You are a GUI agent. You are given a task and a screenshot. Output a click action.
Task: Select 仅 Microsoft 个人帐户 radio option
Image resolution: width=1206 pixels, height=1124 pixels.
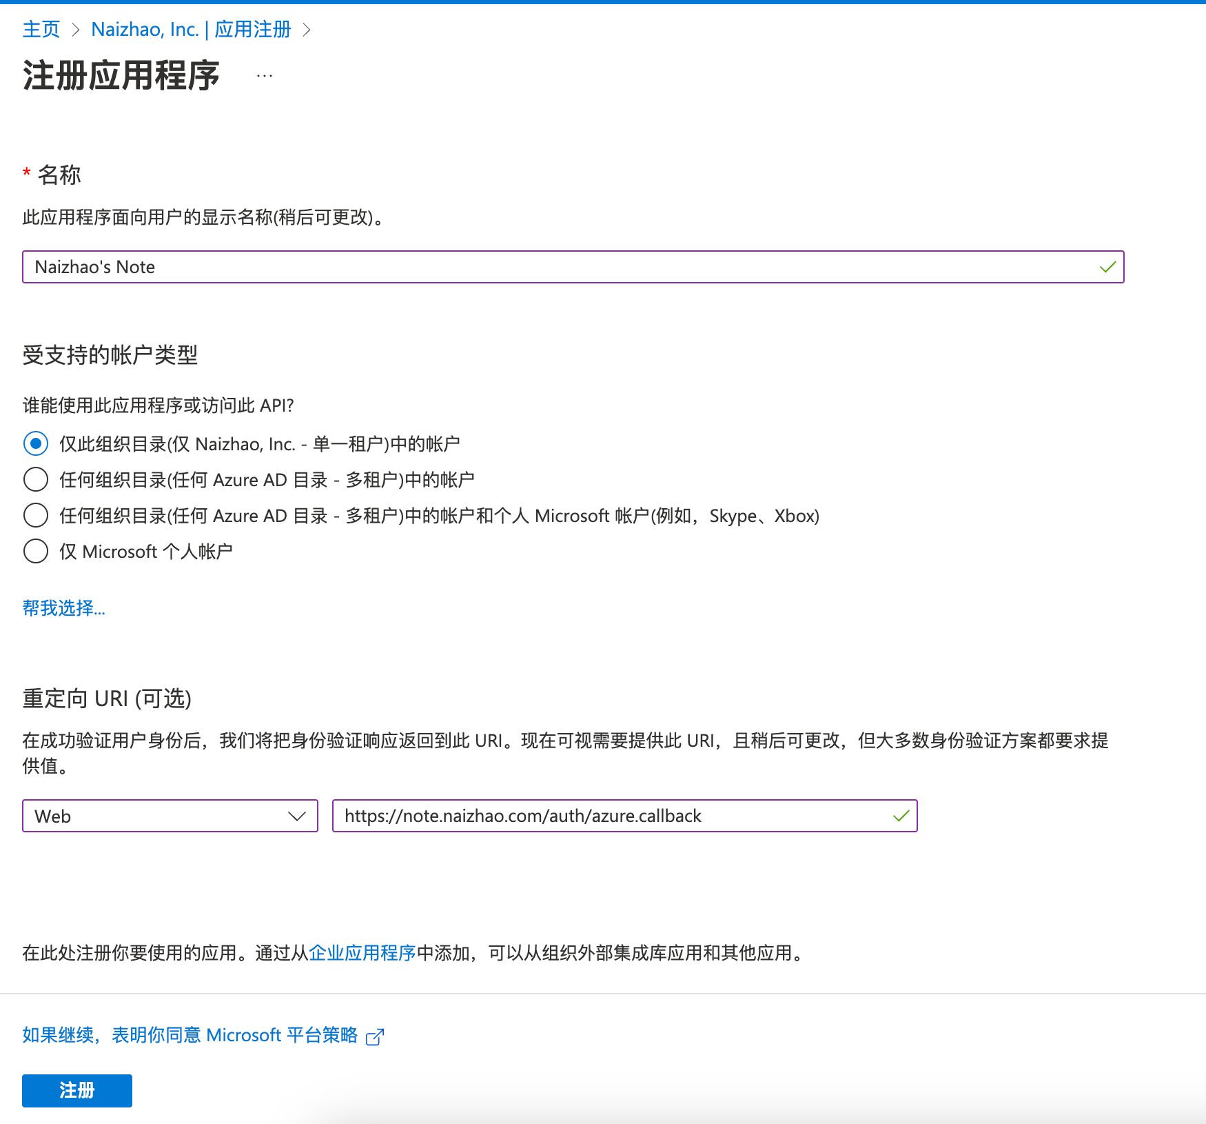(36, 551)
